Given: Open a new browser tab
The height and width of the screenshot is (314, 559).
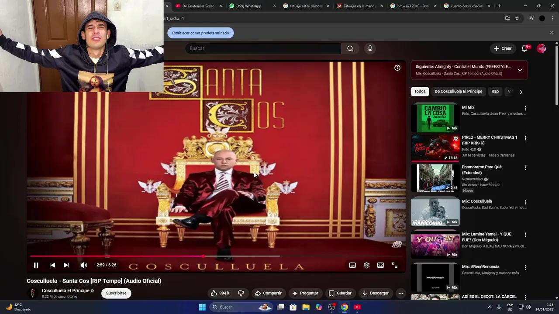Looking at the screenshot, I should coord(499,6).
